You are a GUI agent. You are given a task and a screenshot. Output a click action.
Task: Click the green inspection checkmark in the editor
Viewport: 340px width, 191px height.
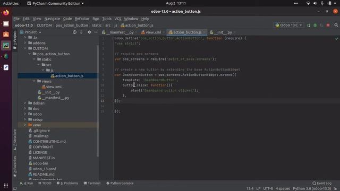(x=336, y=39)
